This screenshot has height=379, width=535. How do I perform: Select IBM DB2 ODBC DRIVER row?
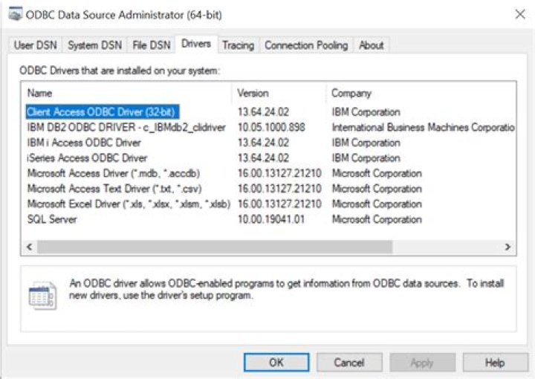coord(126,127)
